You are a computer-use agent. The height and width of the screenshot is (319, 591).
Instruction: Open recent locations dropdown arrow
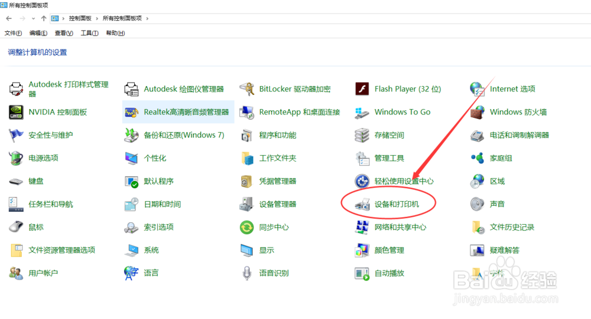[x=33, y=18]
